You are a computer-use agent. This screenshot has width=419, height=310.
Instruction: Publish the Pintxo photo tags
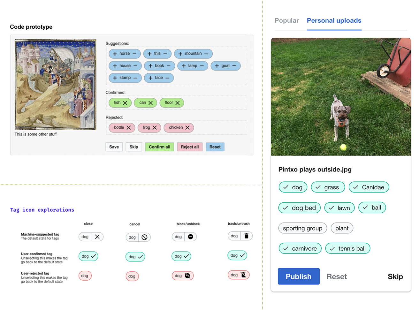coord(299,276)
